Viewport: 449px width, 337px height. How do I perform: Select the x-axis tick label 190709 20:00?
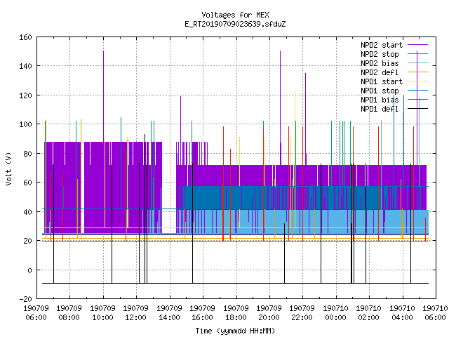(x=269, y=313)
